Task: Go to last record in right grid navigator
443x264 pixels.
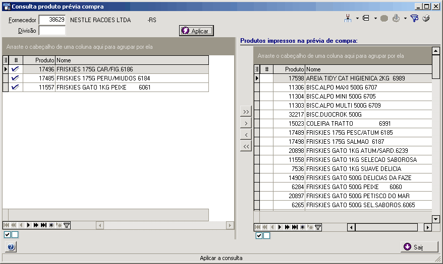Action: (x=295, y=227)
